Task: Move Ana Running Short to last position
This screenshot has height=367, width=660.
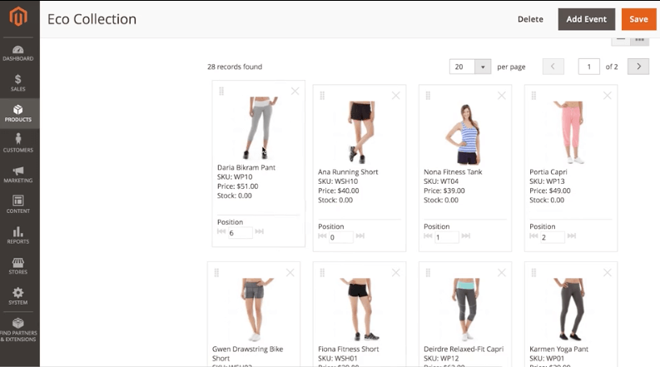Action: [x=360, y=236]
